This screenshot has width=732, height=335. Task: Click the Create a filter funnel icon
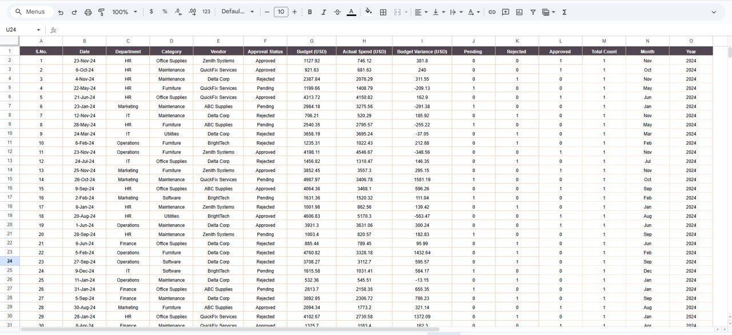(x=533, y=12)
